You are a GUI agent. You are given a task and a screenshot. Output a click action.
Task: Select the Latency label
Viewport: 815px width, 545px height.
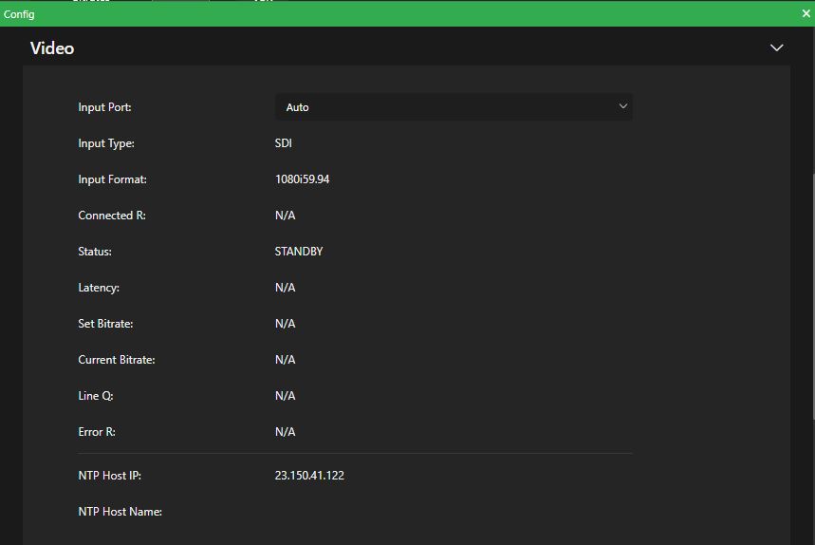click(99, 288)
